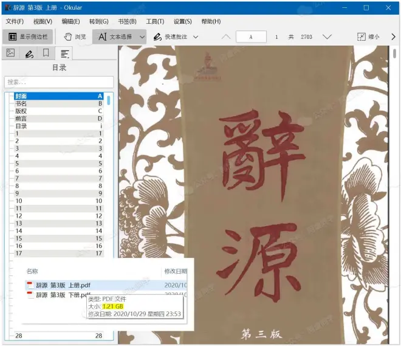Screen dimensions: 401x346
Task: Jump to contents entry 9
Action: [58, 193]
